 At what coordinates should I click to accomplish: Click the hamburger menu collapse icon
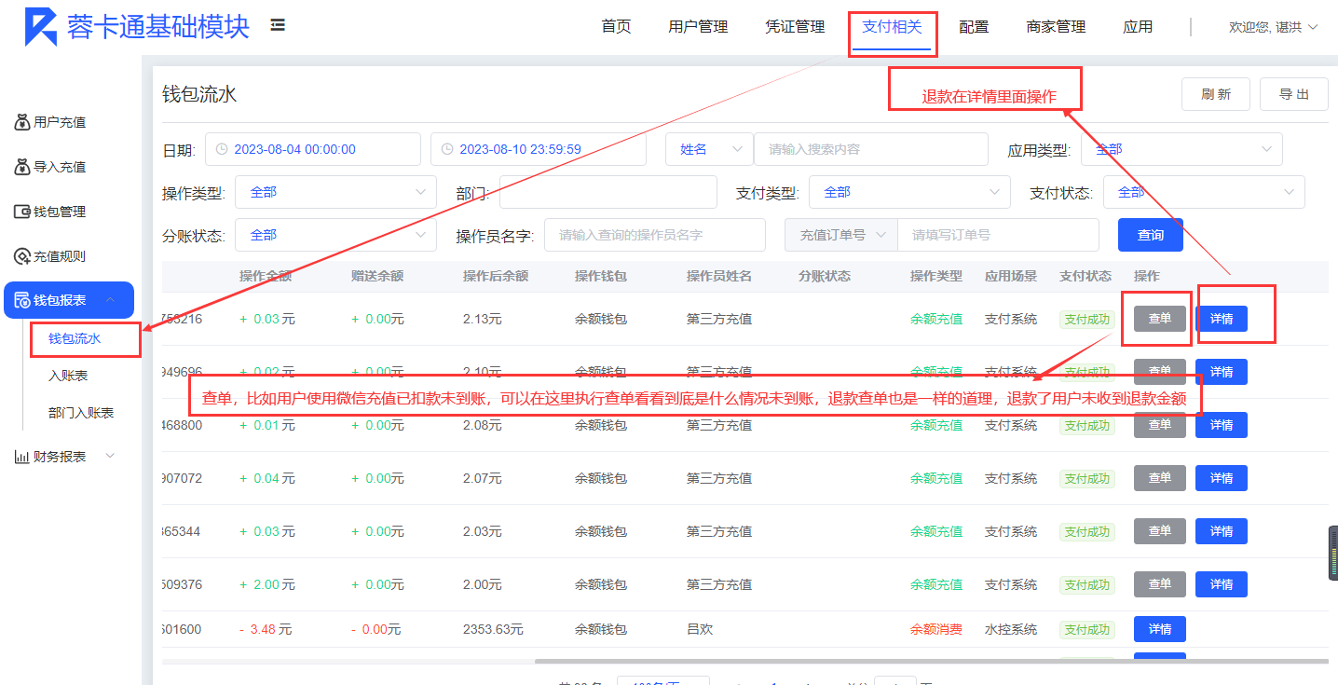coord(278,25)
